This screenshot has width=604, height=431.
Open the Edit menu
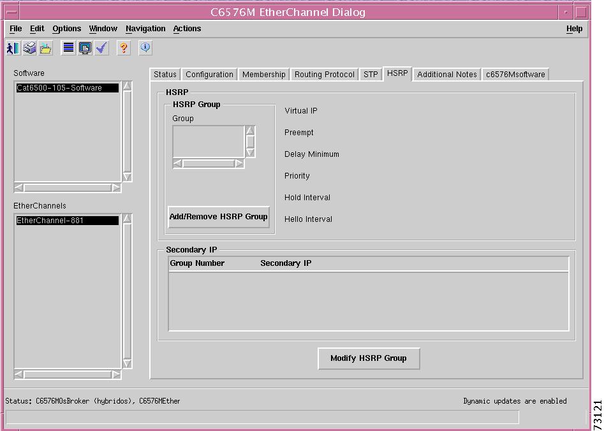point(37,29)
